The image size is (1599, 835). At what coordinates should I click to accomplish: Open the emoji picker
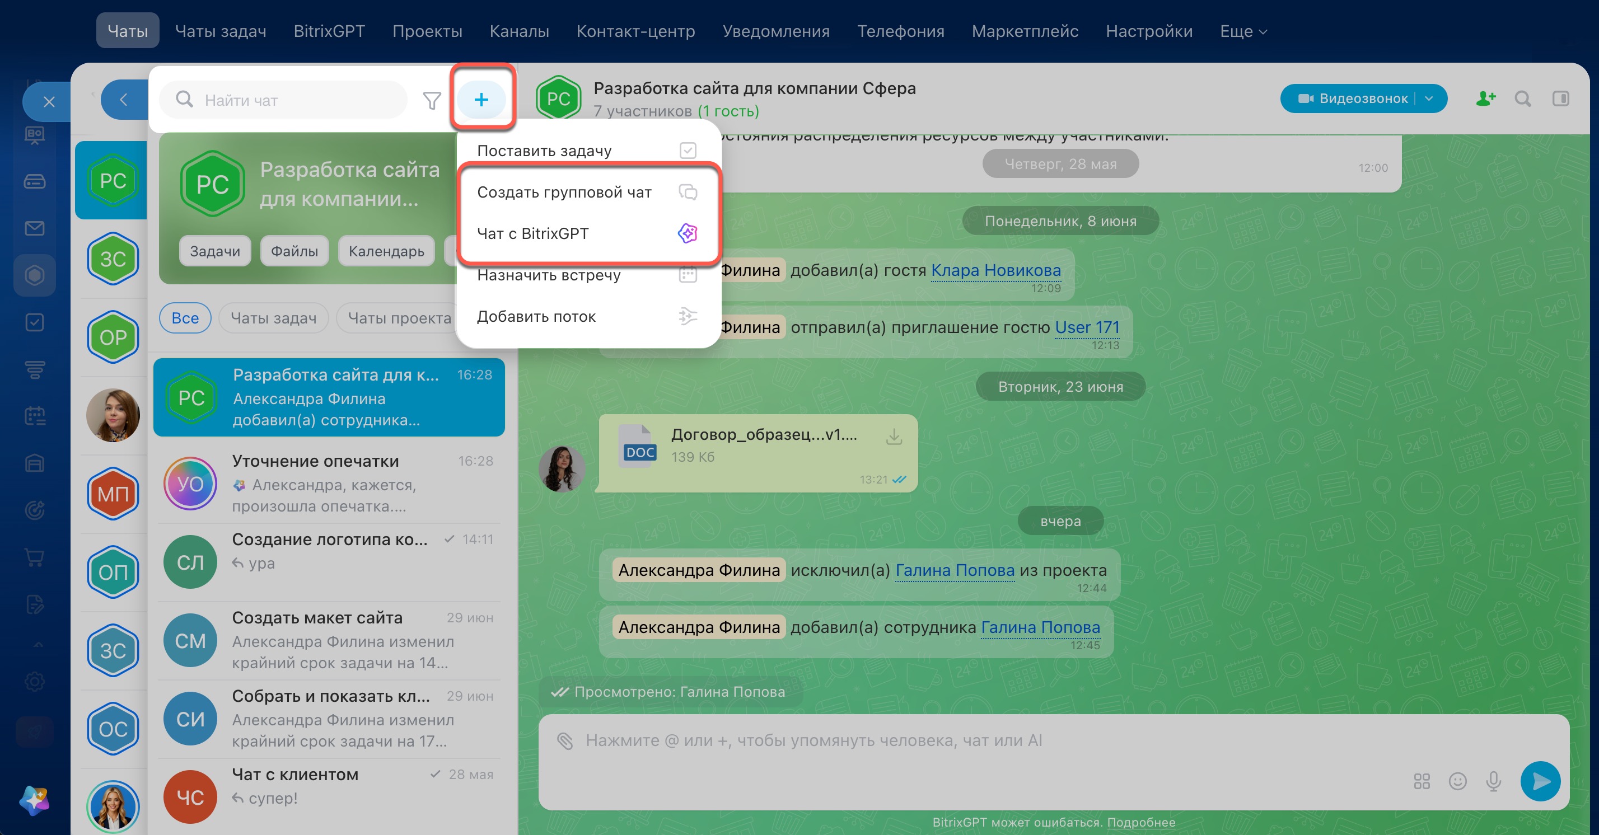tap(1458, 781)
